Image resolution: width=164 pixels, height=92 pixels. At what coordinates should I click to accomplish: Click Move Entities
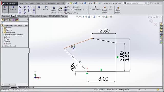click(71, 13)
